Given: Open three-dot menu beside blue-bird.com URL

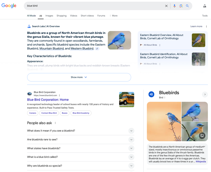Looking at the screenshot, I should (x=59, y=95).
